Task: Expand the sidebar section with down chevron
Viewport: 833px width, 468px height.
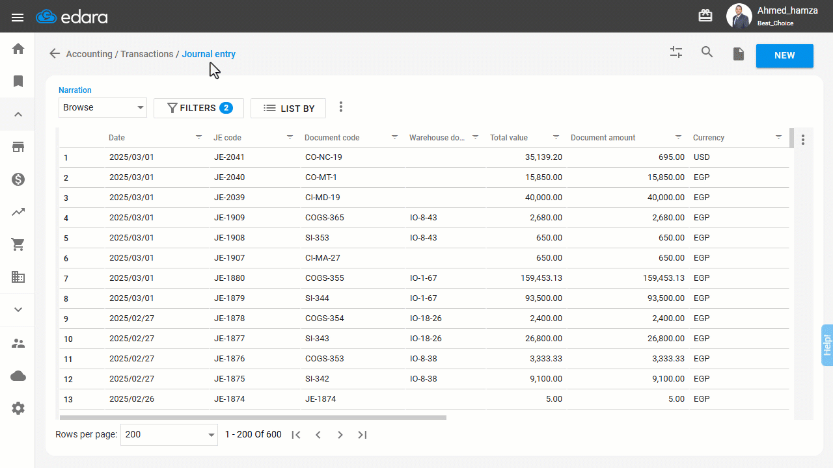Action: pyautogui.click(x=18, y=309)
